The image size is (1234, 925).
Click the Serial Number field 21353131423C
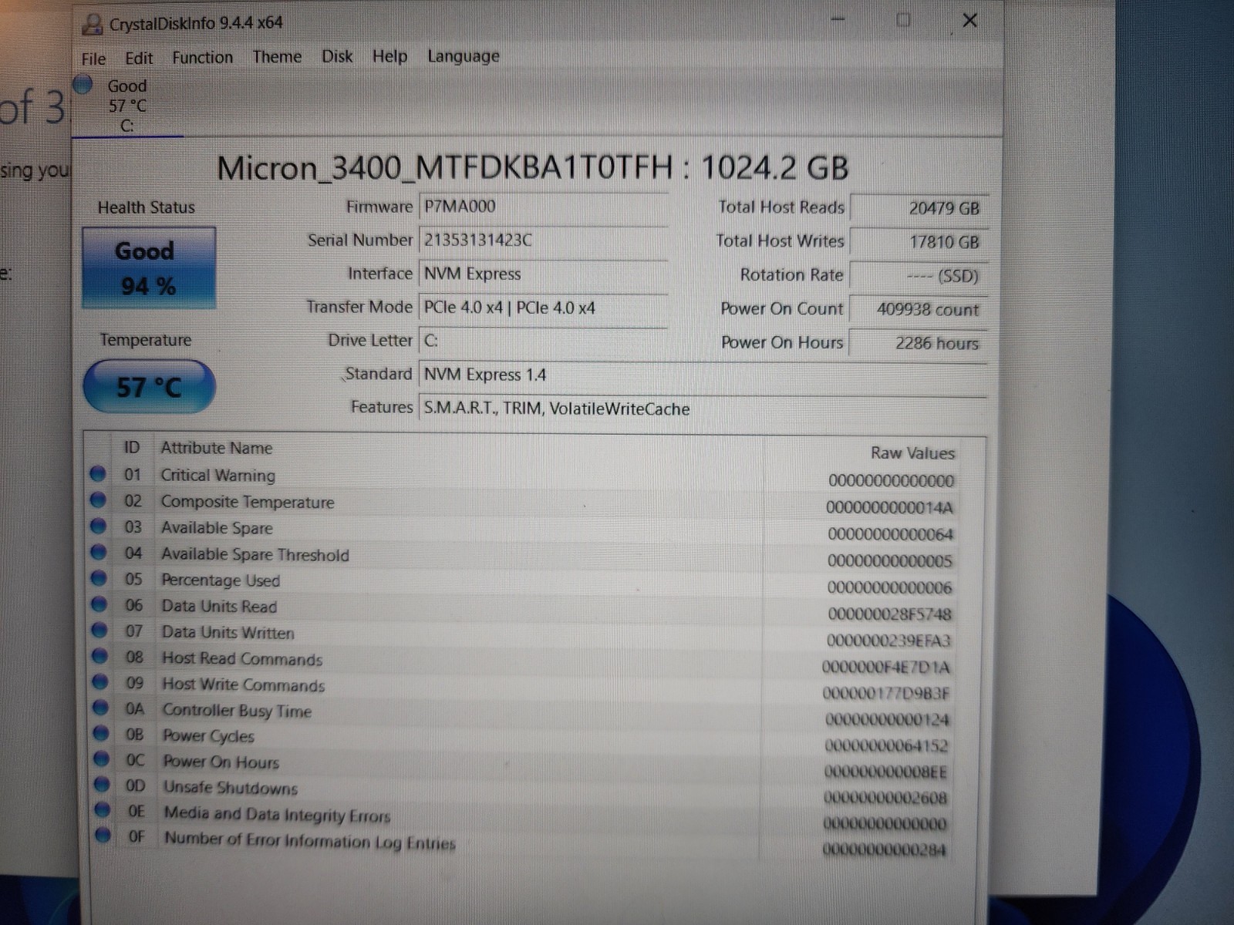pyautogui.click(x=543, y=240)
